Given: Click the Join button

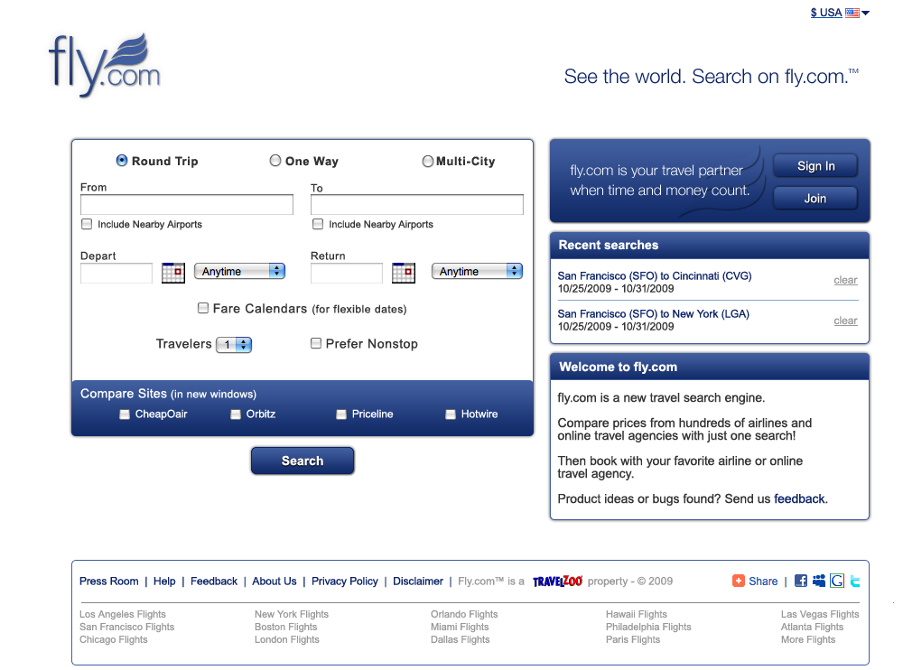Looking at the screenshot, I should pyautogui.click(x=815, y=198).
